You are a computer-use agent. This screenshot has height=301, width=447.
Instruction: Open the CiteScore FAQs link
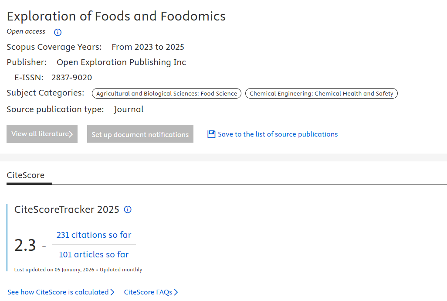148,292
